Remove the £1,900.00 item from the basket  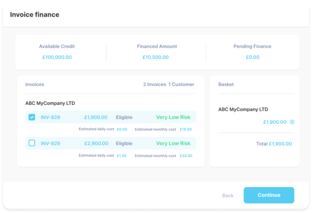pyautogui.click(x=292, y=122)
